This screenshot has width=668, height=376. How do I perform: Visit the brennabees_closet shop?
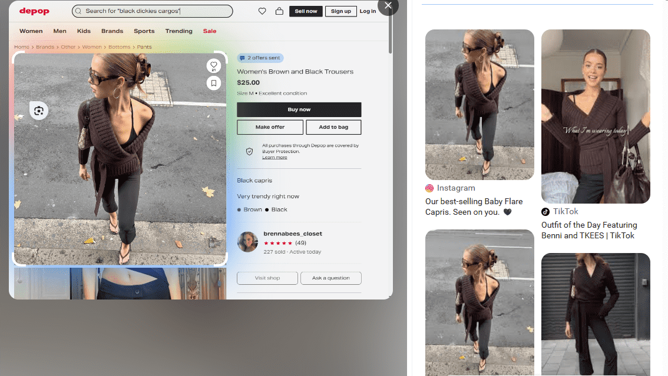click(267, 278)
